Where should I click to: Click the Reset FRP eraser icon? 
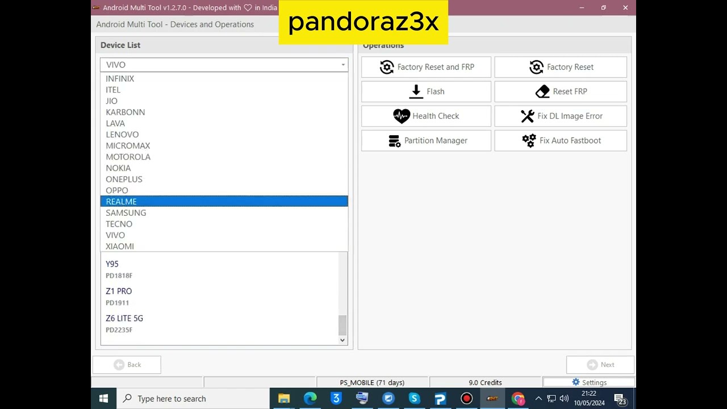click(x=542, y=91)
